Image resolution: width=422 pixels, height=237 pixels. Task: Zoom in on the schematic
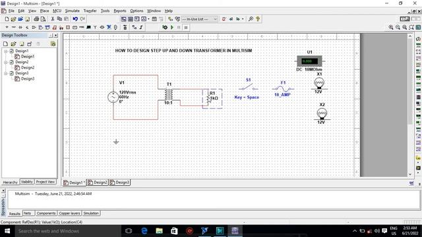click(x=391, y=28)
